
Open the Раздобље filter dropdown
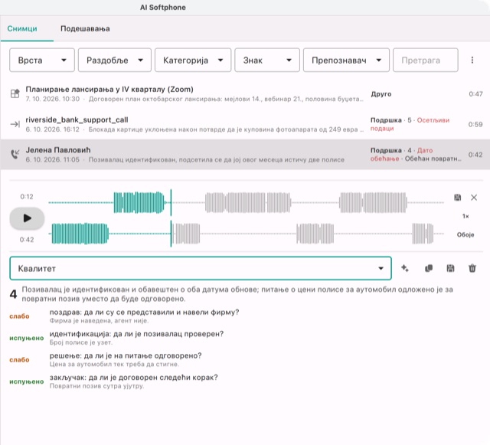pos(115,60)
